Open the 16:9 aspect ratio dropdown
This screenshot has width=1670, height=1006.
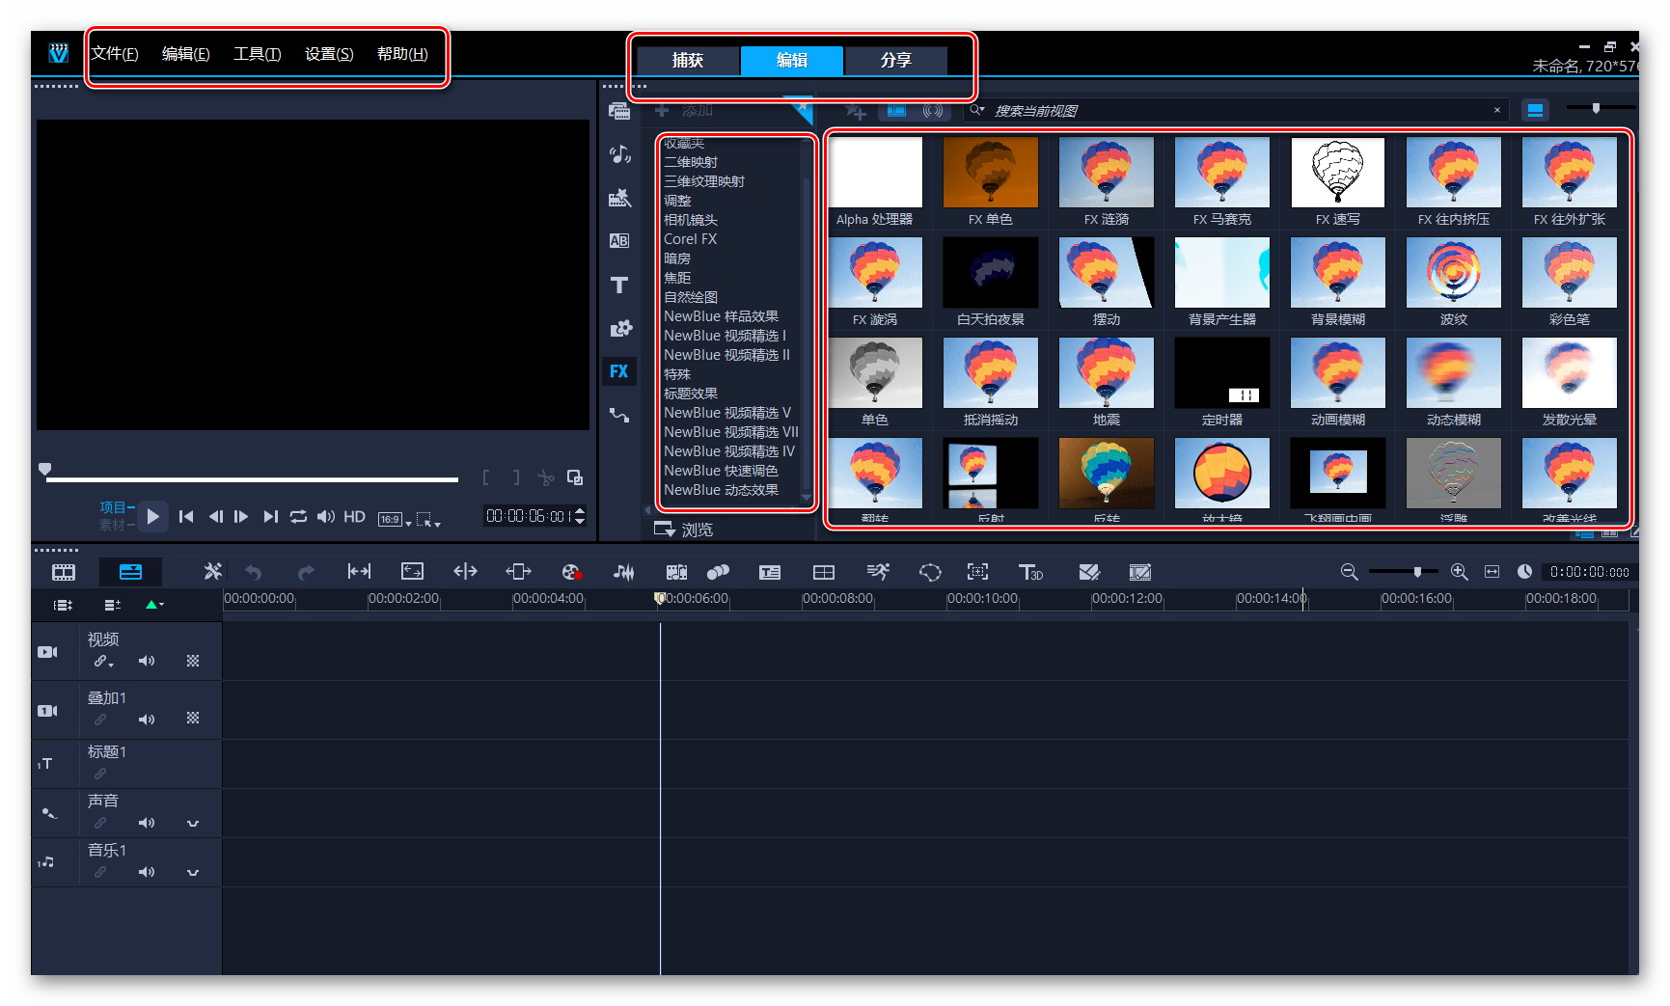(x=394, y=519)
